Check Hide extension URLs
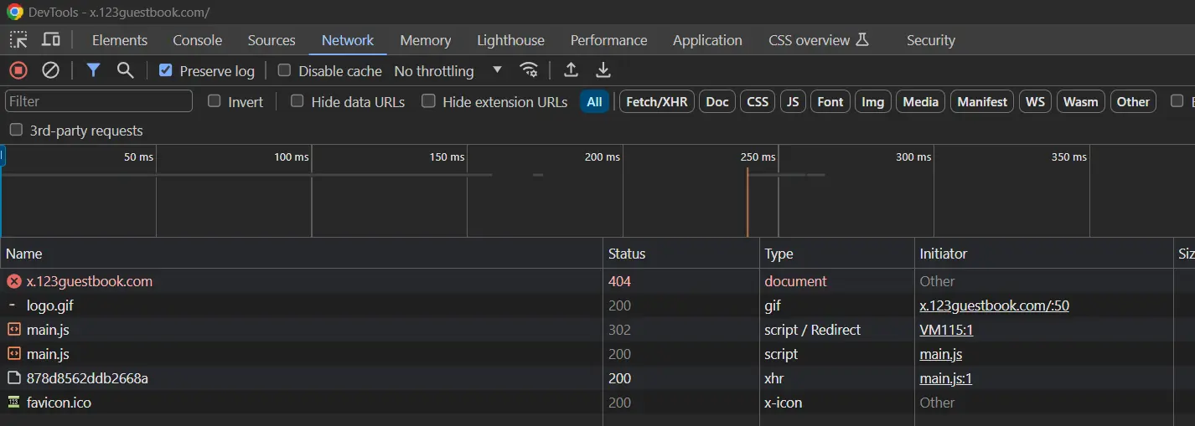 428,101
